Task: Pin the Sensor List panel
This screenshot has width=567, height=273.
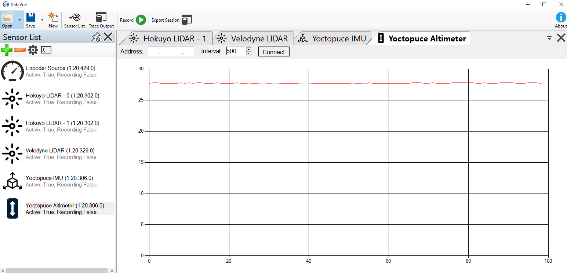Action: click(x=95, y=37)
